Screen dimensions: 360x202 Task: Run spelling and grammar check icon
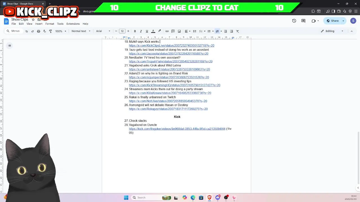[x=44, y=31]
